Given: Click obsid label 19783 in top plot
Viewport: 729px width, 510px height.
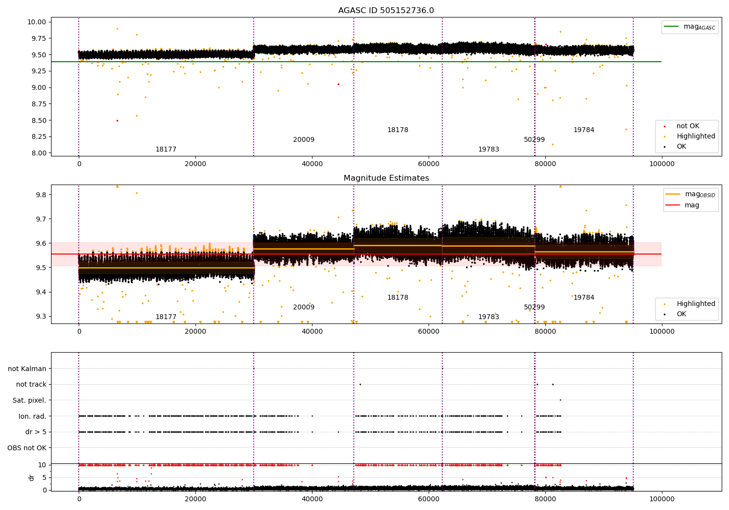Looking at the screenshot, I should coord(488,150).
